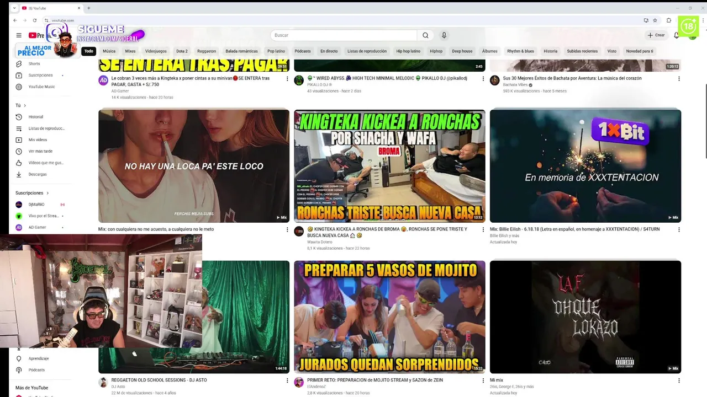Play the Preparar 5 vasos de mojito thumbnail

point(389,317)
